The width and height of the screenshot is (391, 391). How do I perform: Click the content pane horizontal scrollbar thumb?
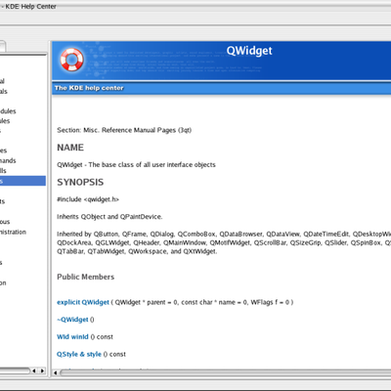coord(226,372)
